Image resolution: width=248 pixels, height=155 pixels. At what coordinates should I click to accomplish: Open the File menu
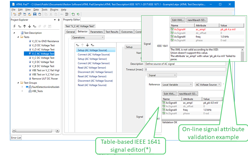click(13, 10)
